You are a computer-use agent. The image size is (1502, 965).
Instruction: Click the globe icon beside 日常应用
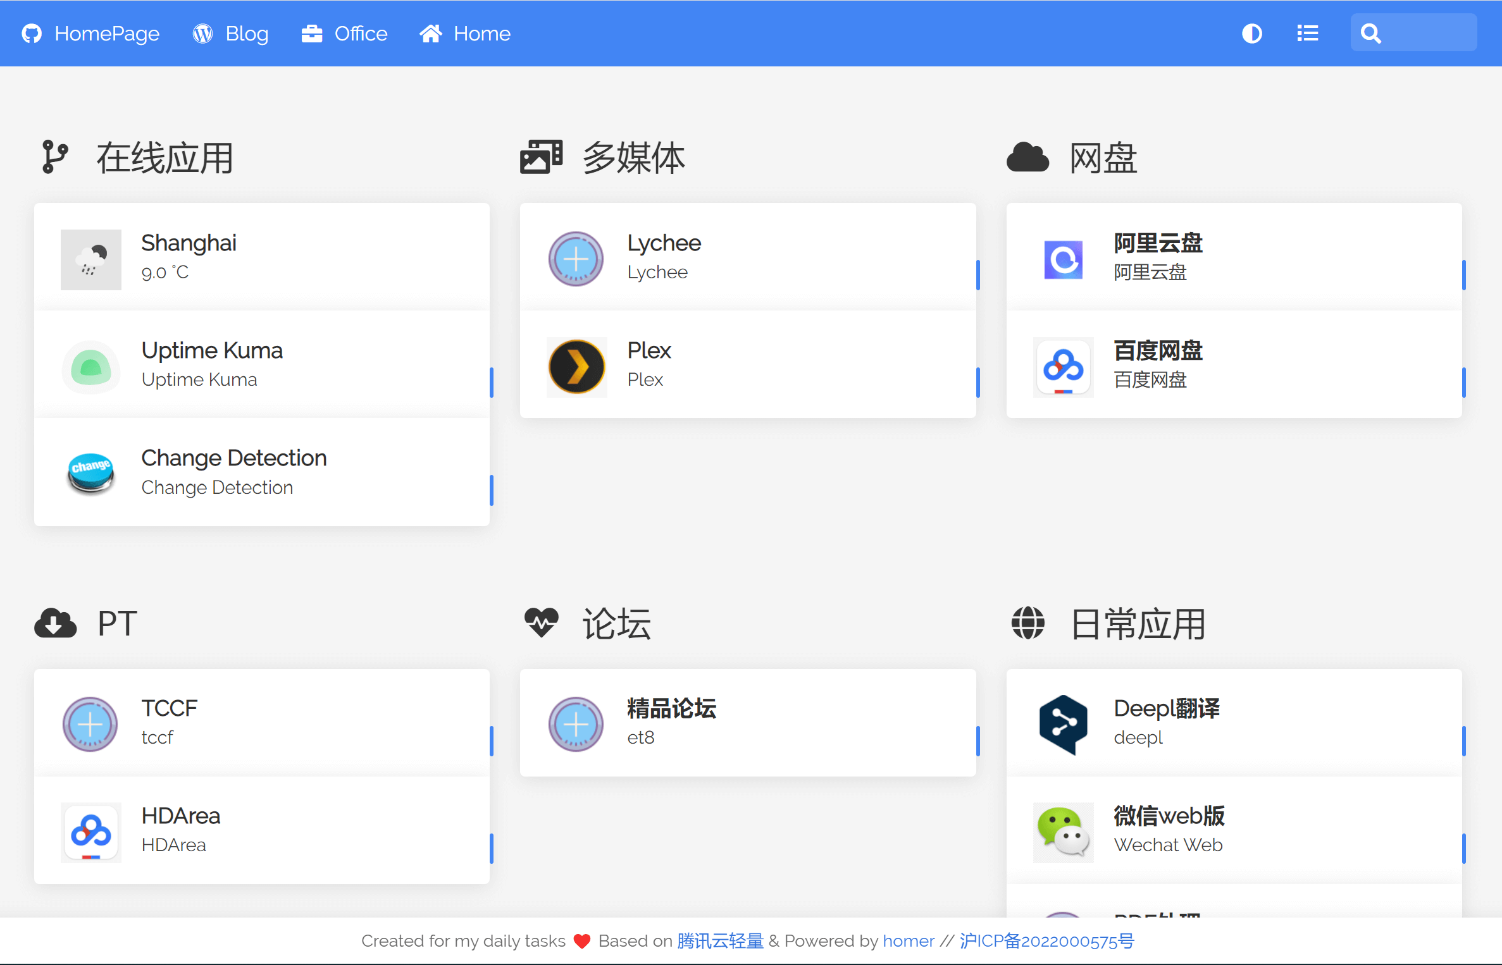(1027, 623)
